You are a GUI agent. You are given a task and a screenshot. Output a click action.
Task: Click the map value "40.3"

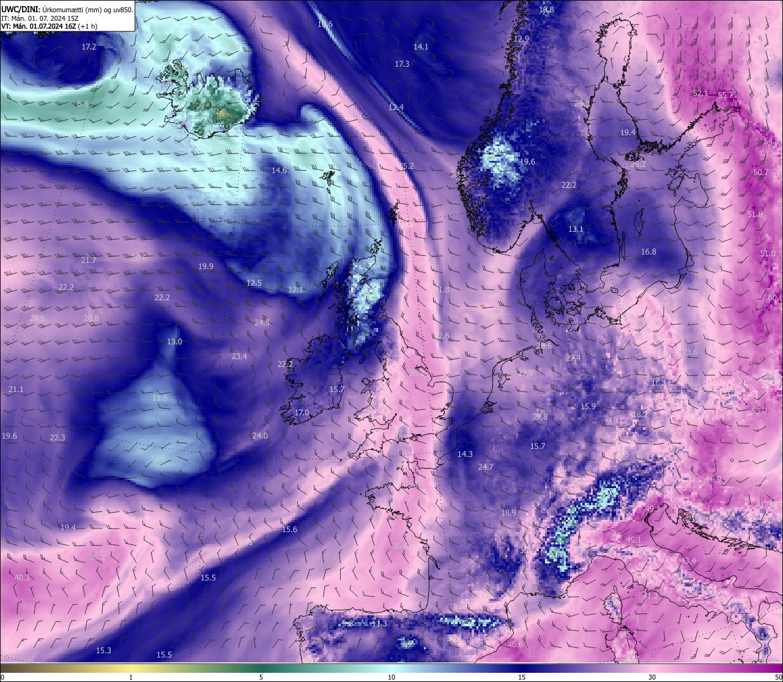(x=22, y=578)
